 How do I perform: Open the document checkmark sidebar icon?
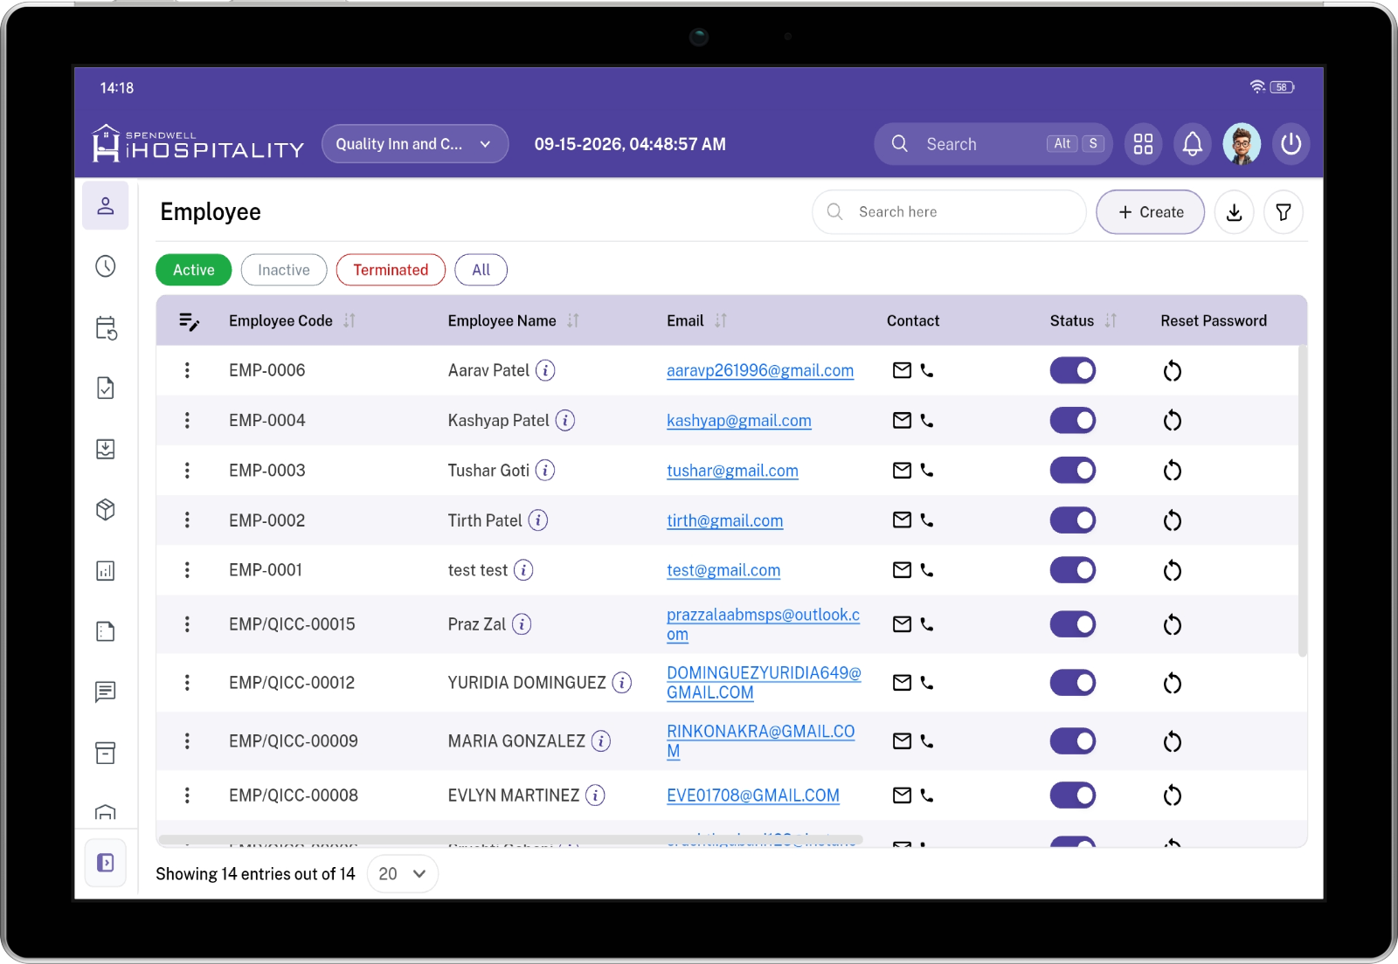pyautogui.click(x=106, y=388)
